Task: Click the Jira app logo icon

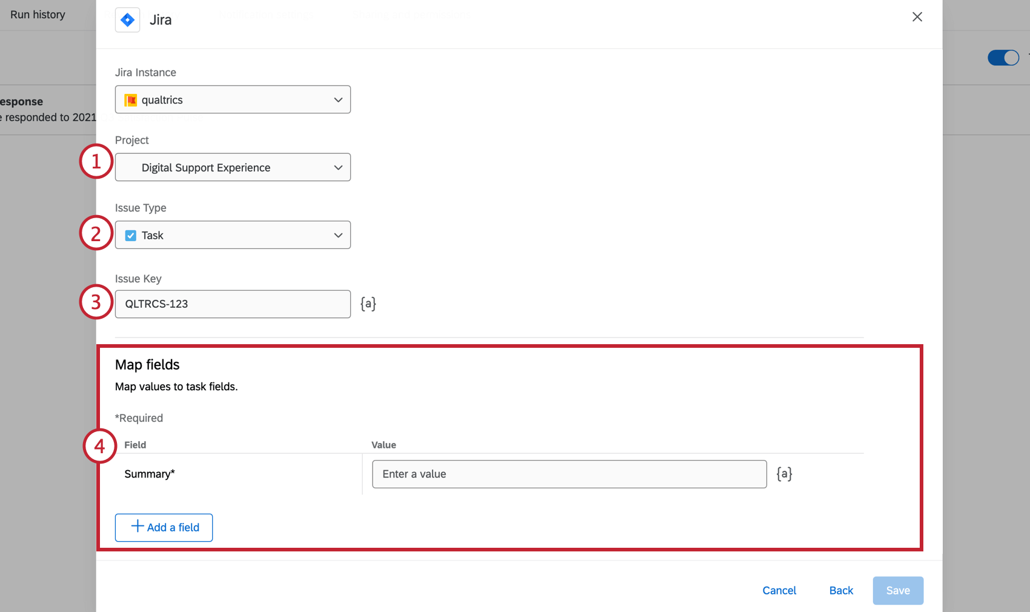Action: tap(127, 19)
